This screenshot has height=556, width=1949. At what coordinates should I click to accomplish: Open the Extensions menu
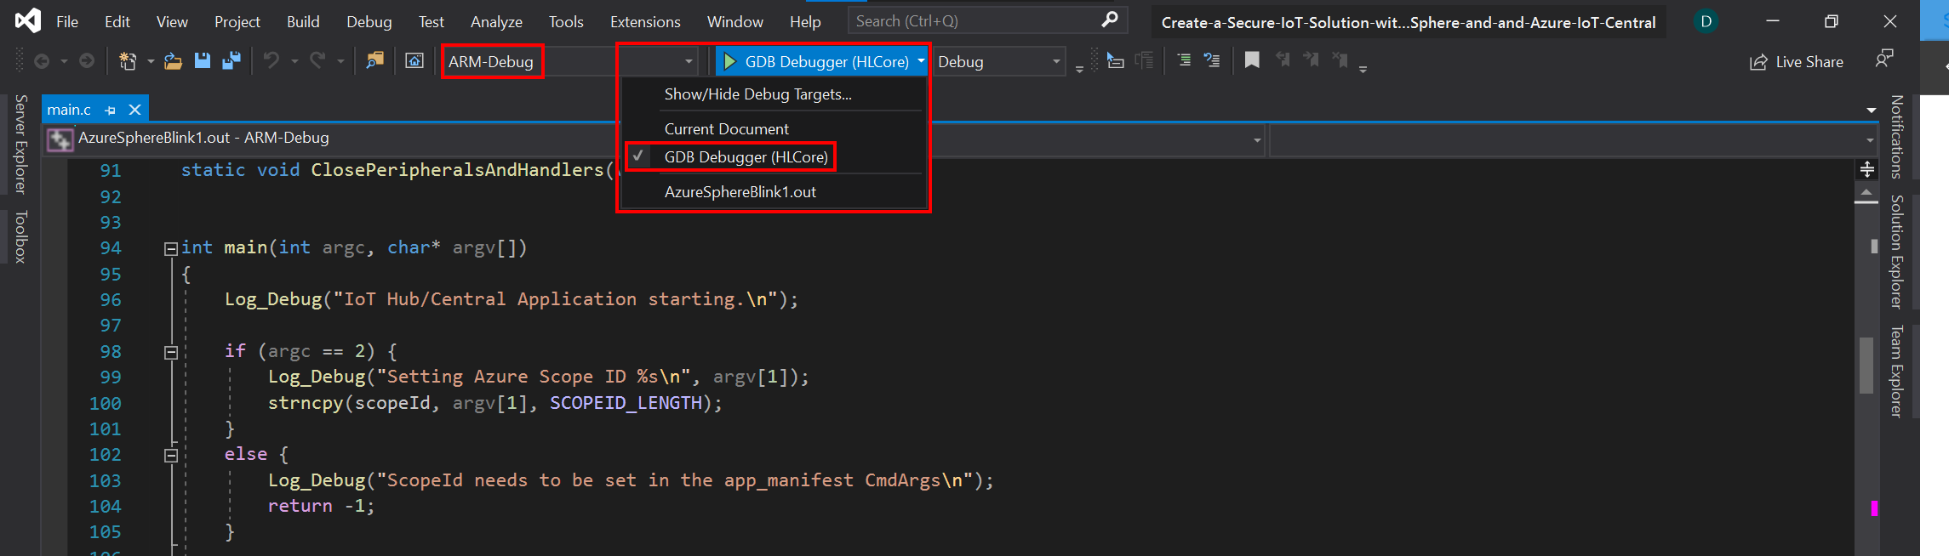(645, 22)
